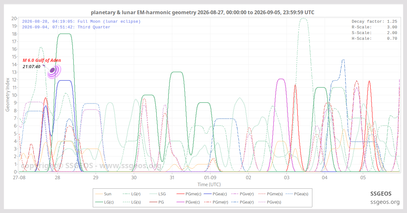
Task: Click the 05 date tick label
Action: (x=363, y=178)
